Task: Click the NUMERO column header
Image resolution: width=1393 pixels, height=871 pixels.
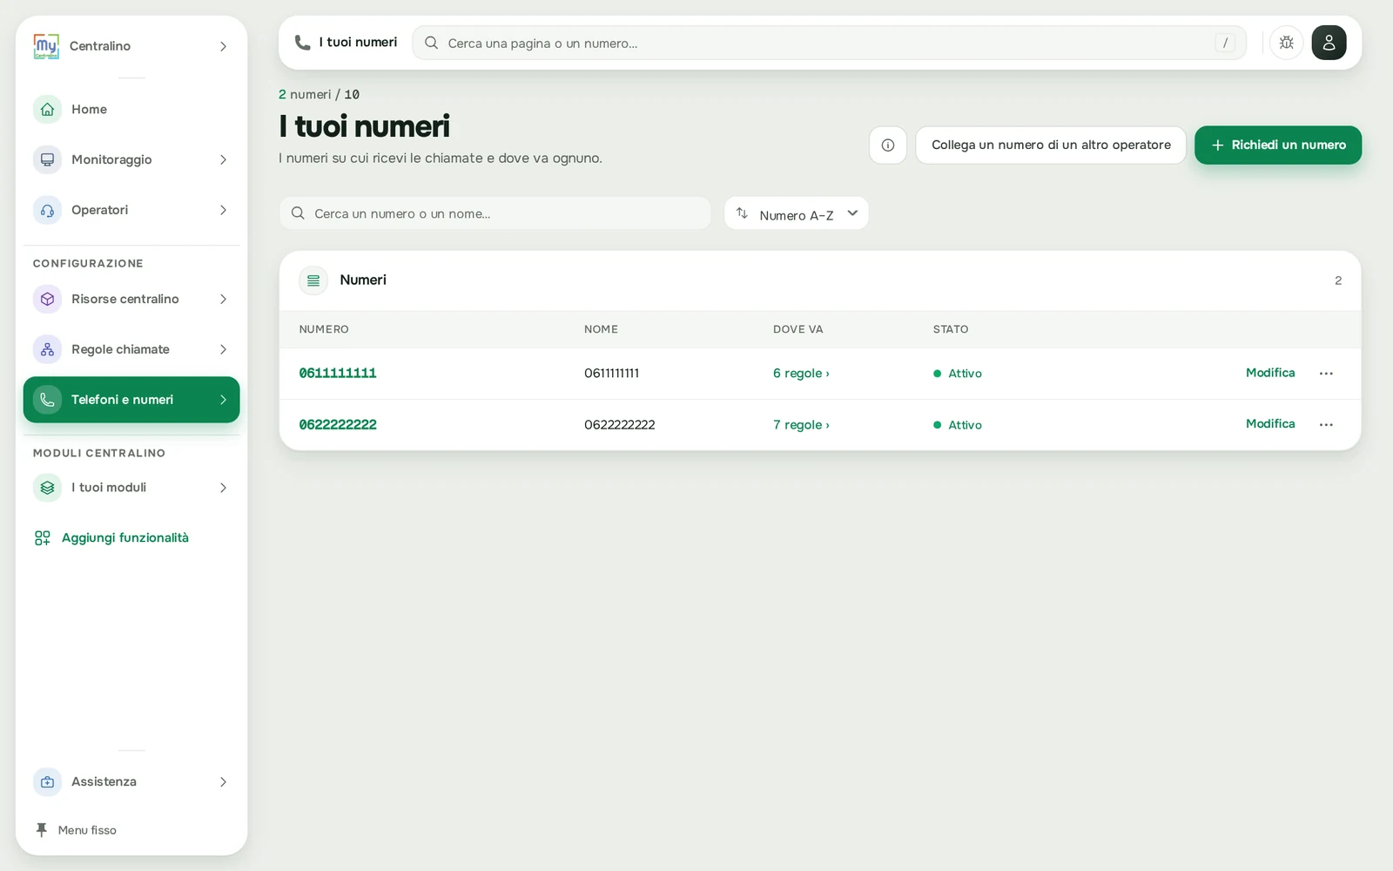Action: click(x=324, y=329)
